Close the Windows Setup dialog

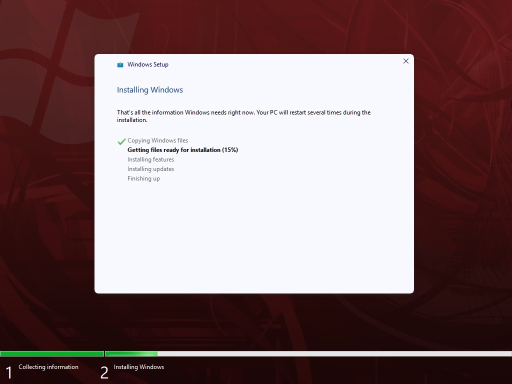coord(406,61)
